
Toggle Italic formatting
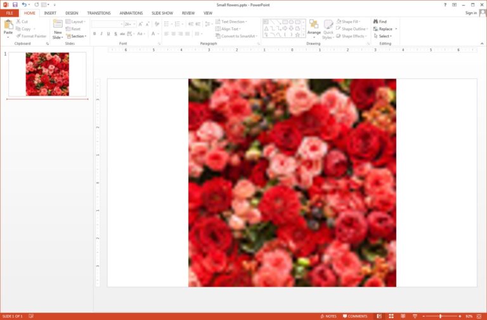(101, 34)
